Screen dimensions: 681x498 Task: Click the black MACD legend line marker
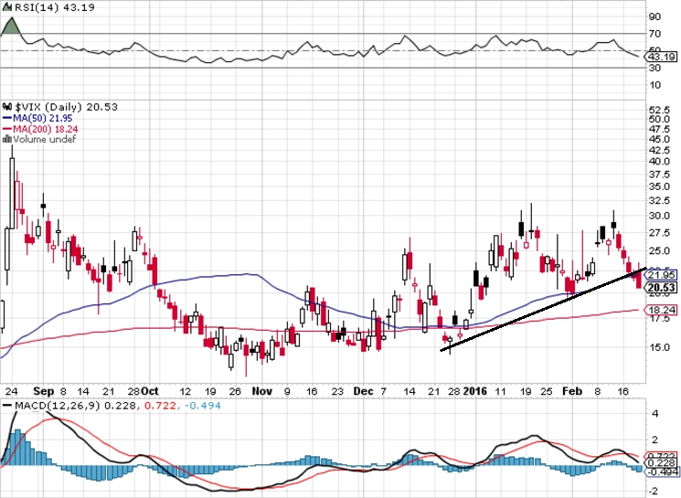[x=7, y=406]
